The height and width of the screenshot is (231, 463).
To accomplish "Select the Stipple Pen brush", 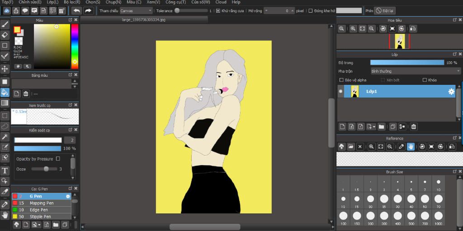I will pyautogui.click(x=41, y=217).
